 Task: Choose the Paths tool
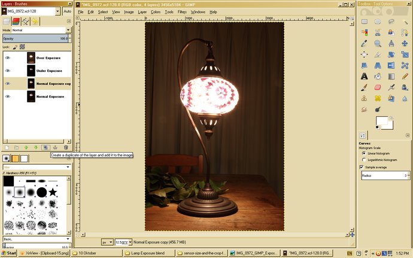tap(405, 32)
